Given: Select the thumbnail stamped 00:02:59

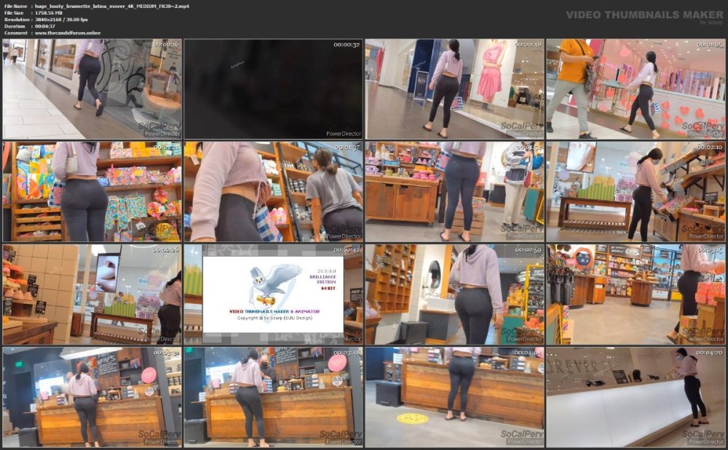Looking at the screenshot, I should tap(454, 294).
